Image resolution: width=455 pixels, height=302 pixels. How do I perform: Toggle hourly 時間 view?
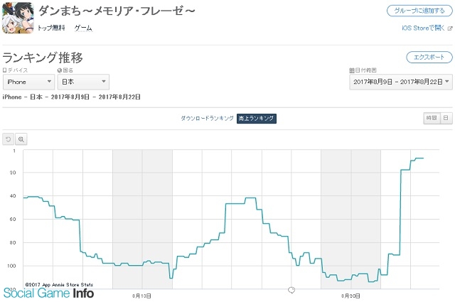(x=432, y=118)
